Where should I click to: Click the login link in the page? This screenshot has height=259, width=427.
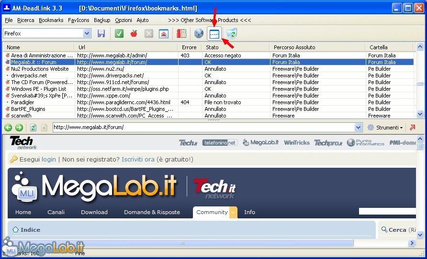pos(49,159)
